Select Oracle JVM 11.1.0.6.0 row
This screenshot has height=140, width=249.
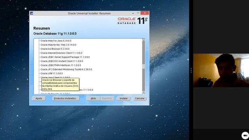(x=52, y=73)
